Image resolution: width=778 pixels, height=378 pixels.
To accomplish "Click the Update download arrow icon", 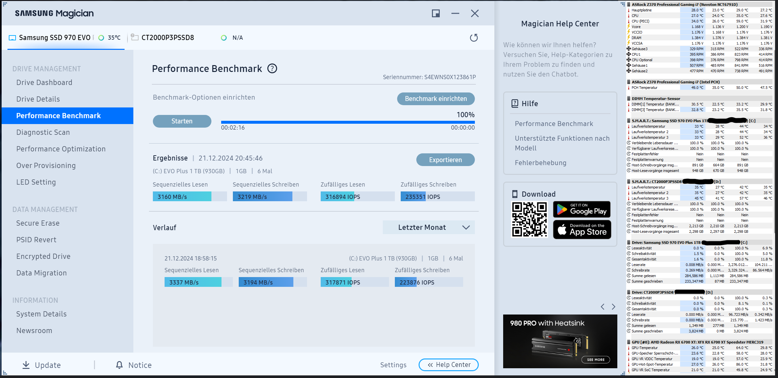I will [x=26, y=365].
